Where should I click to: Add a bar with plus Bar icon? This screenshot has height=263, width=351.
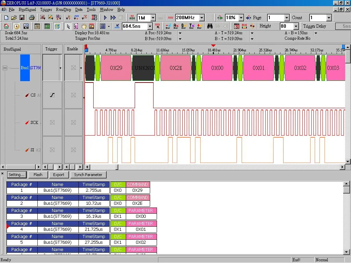(x=199, y=26)
